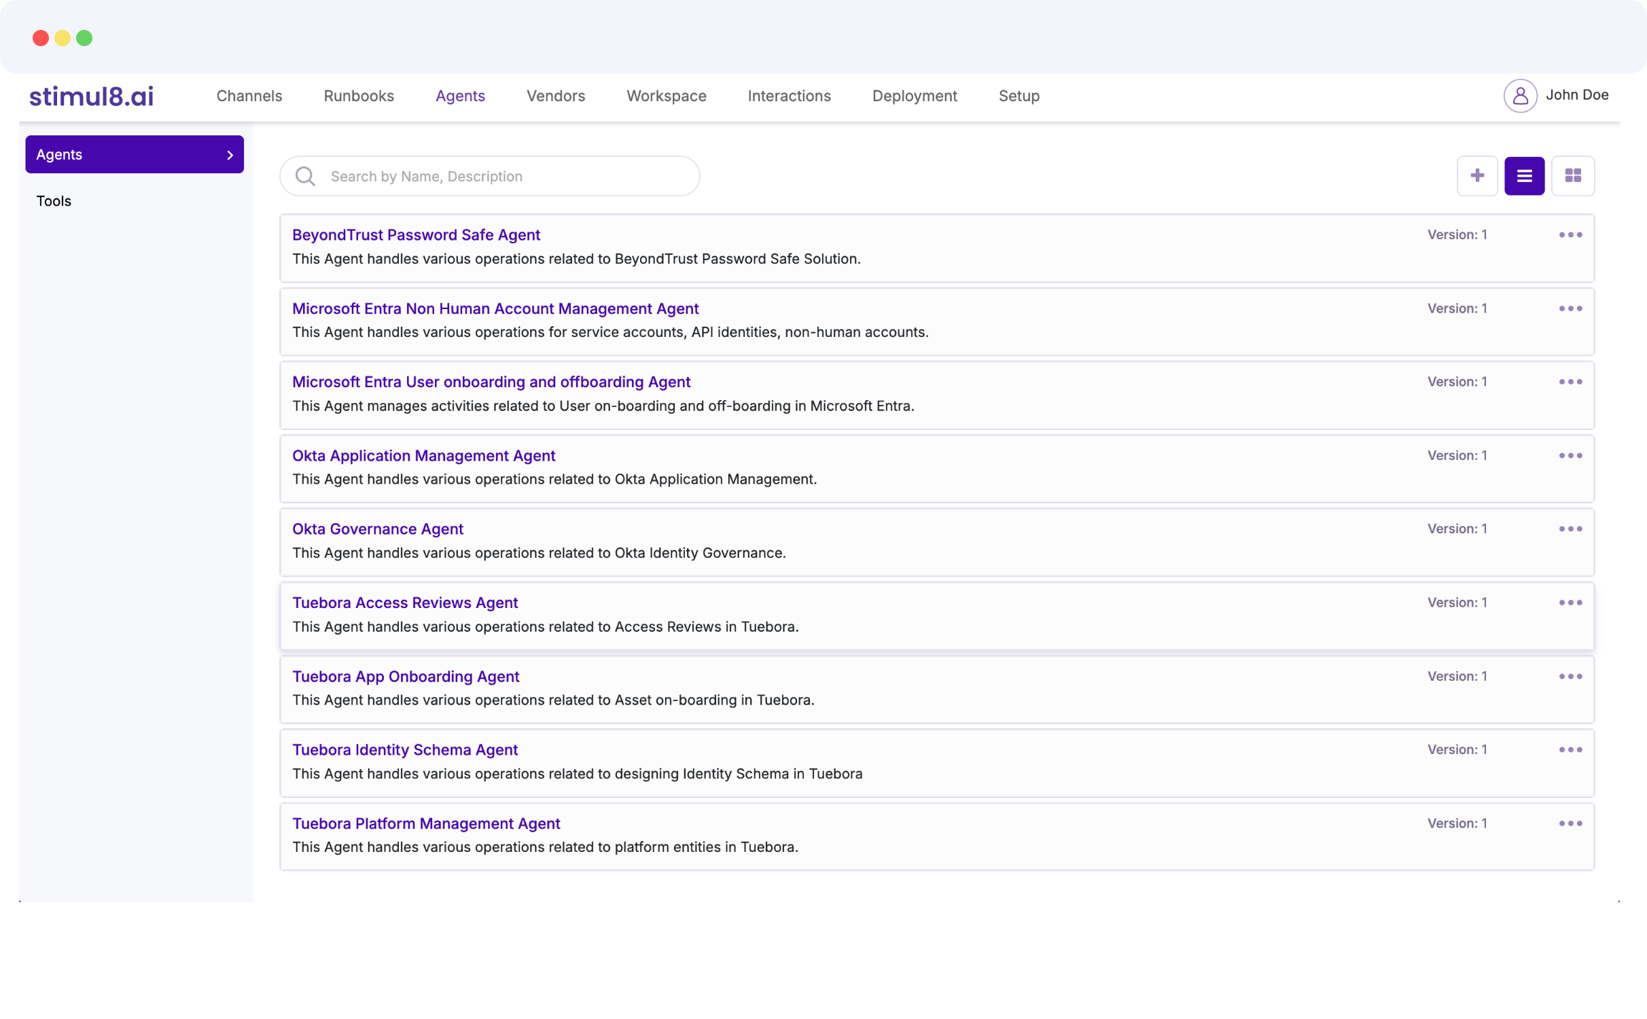Select Tools in the sidebar

(54, 200)
